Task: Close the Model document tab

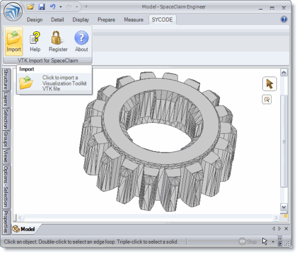Action: point(286,229)
